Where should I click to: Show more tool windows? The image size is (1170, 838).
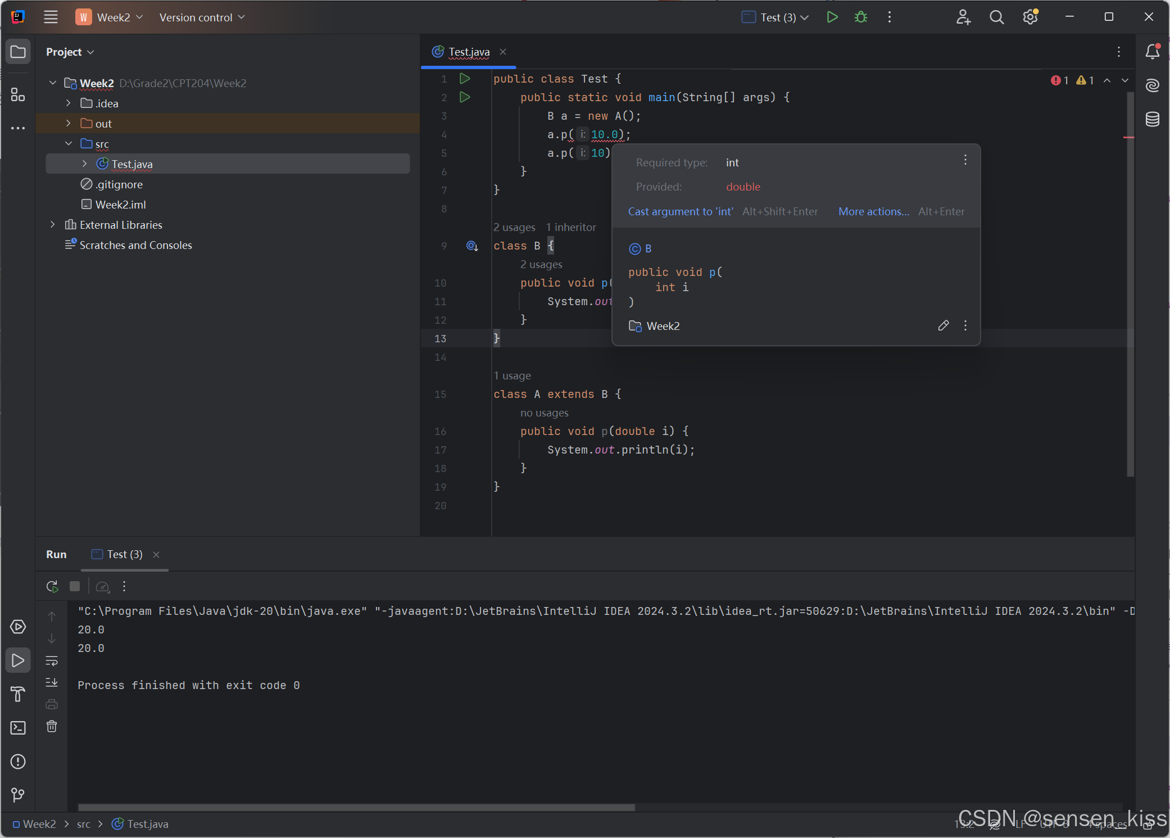tap(18, 128)
